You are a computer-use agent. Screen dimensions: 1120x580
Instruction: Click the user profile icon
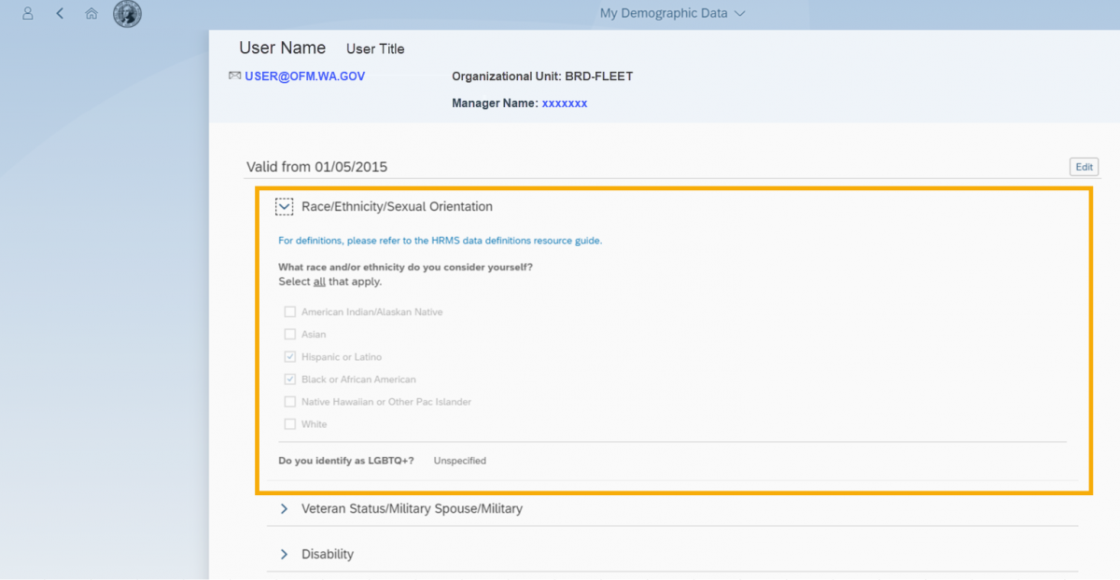pyautogui.click(x=28, y=14)
